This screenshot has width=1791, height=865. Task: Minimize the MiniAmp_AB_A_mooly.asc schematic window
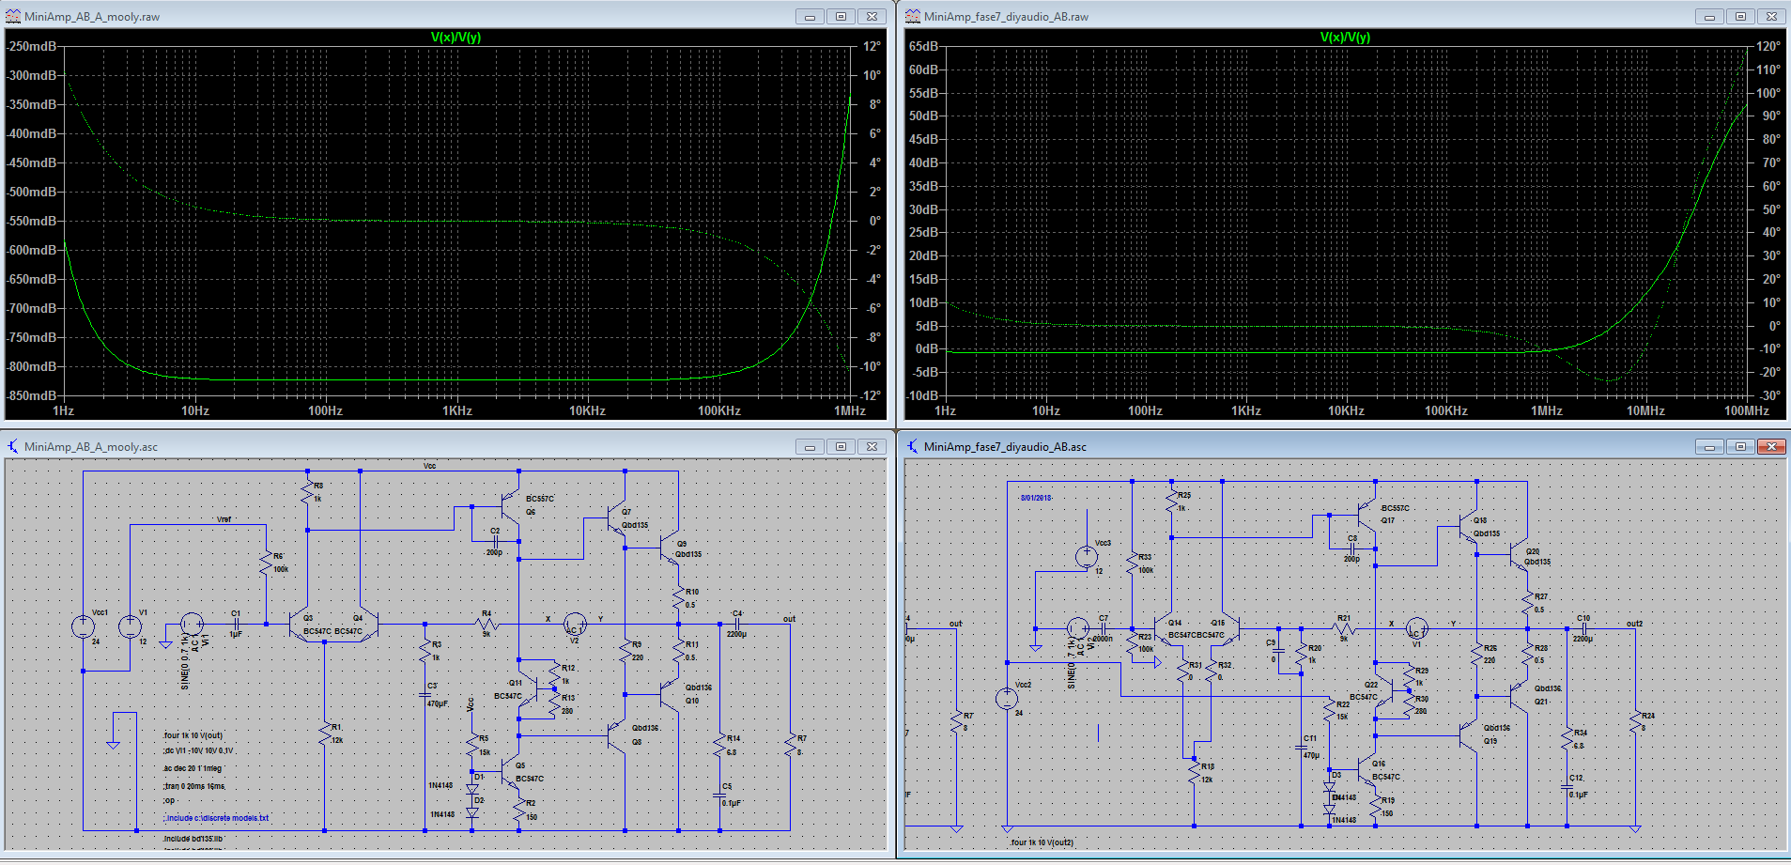810,446
